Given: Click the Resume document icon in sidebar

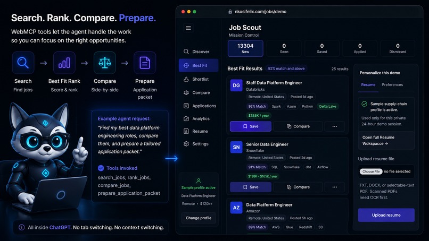Looking at the screenshot, I should 186,131.
